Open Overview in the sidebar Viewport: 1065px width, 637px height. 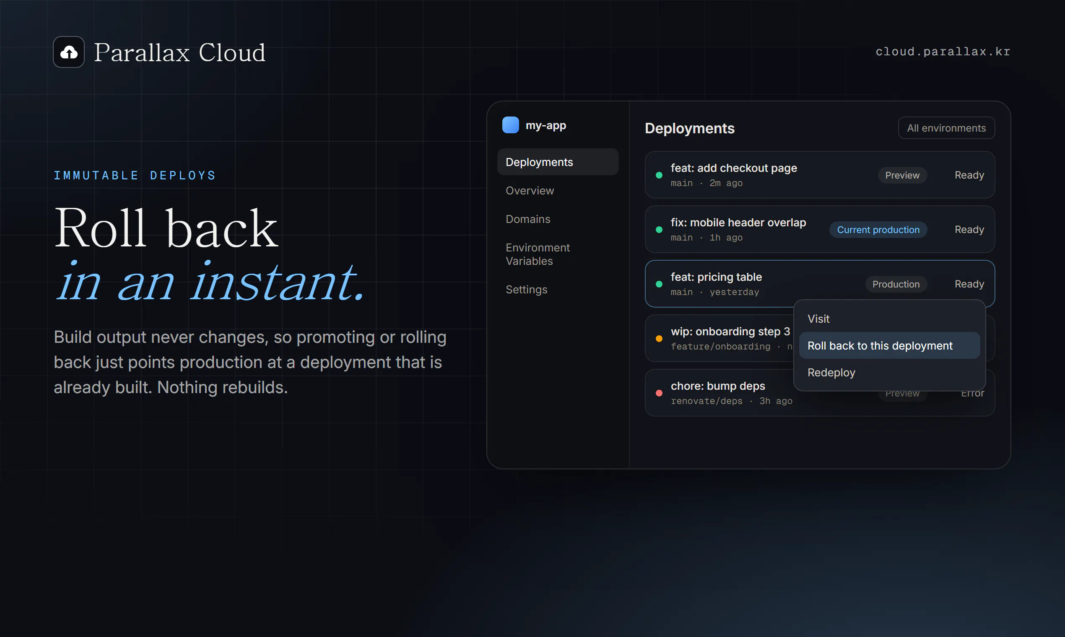(x=557, y=191)
